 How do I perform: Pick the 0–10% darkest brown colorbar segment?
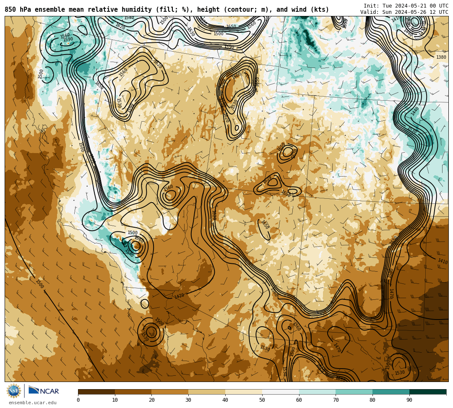point(96,392)
